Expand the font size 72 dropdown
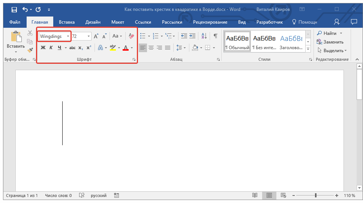 tap(89, 36)
